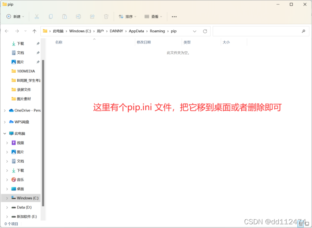Screen dimensions: 312x228
Task: Click the Cut icon on the toolbar
Action: tap(36, 16)
